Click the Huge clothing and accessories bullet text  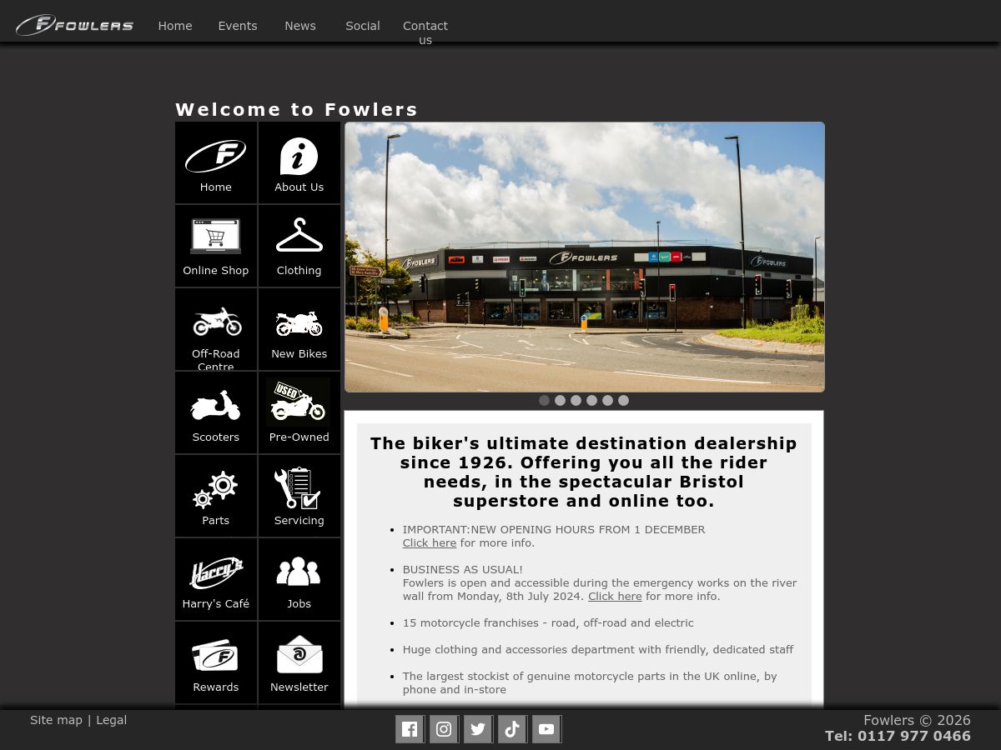point(598,649)
